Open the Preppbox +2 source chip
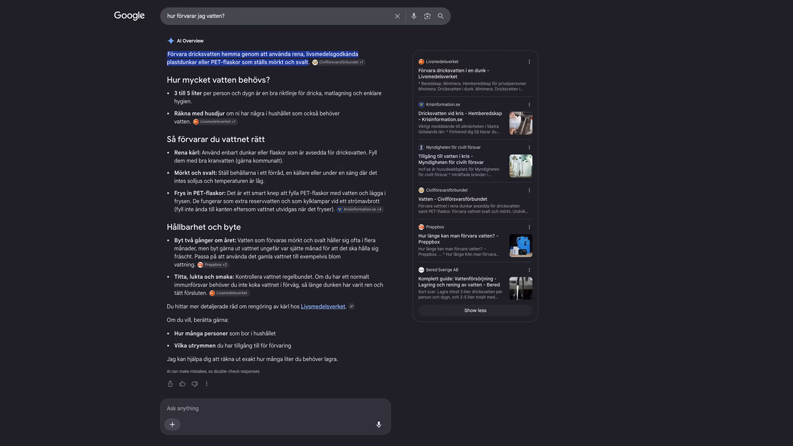 click(x=213, y=265)
